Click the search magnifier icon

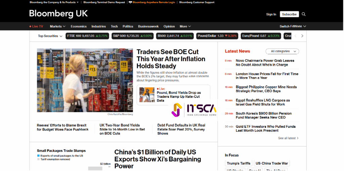click(304, 14)
